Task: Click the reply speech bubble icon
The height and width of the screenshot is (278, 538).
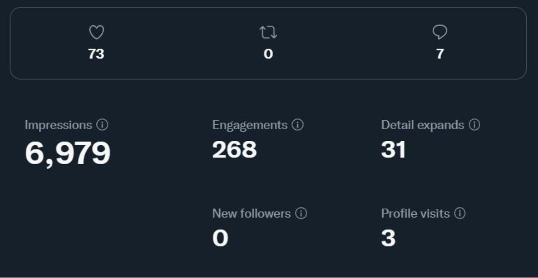Action: 440,32
